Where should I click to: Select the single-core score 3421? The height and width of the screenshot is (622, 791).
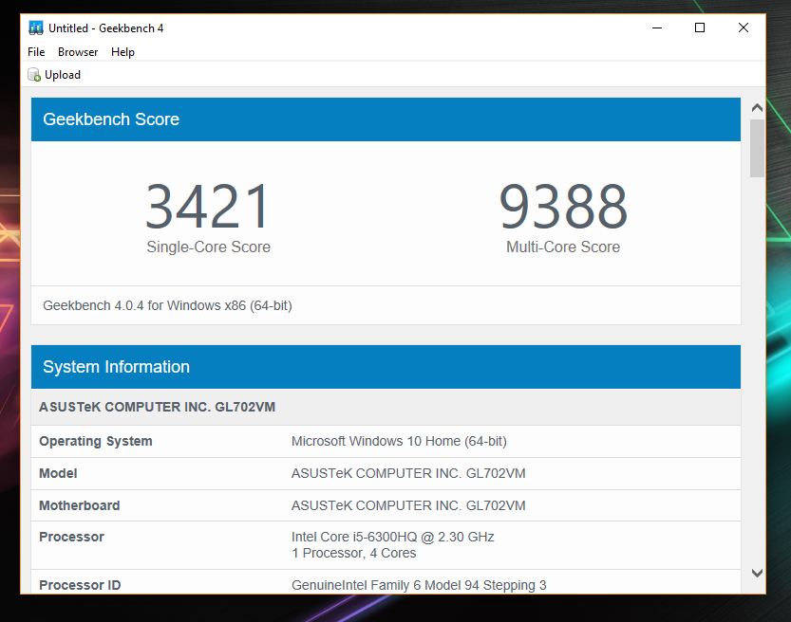pos(208,207)
